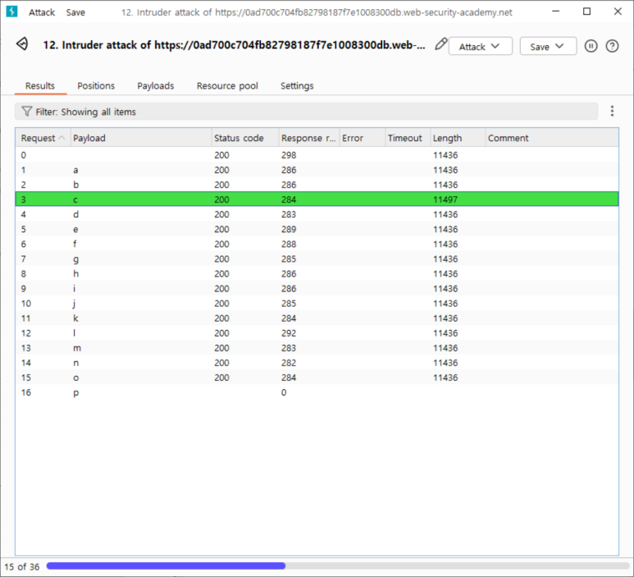Sort by the Payload column header
The height and width of the screenshot is (577, 634).
tap(141, 138)
